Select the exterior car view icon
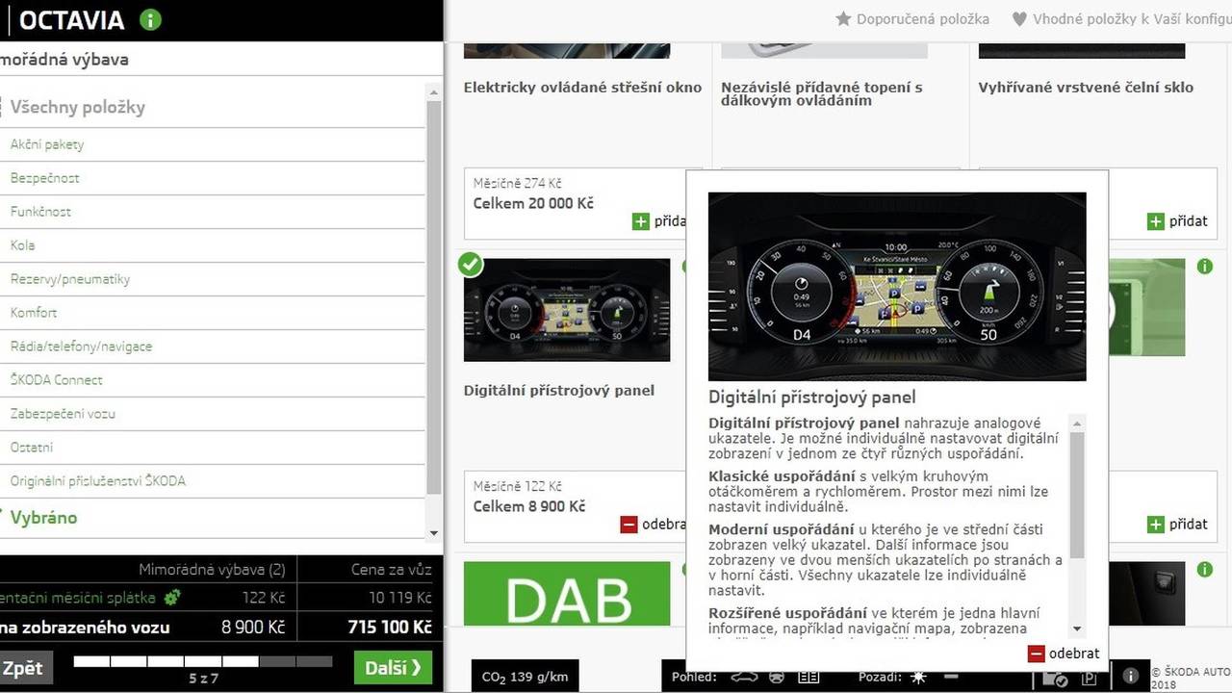The image size is (1232, 693). point(743,677)
